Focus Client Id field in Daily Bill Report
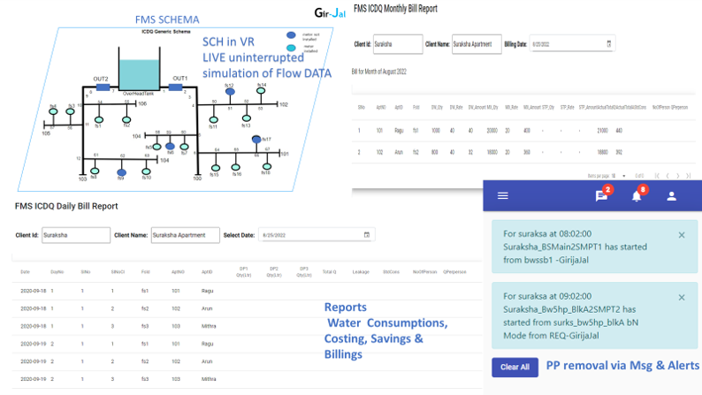The width and height of the screenshot is (702, 395). [x=76, y=235]
